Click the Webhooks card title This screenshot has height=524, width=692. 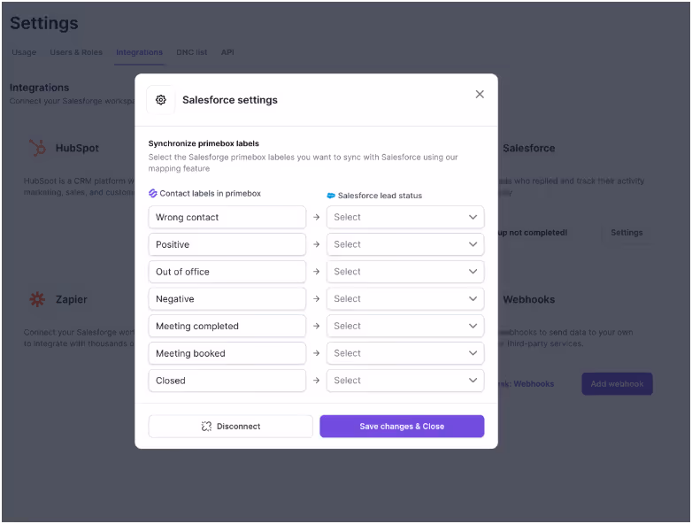[x=528, y=299]
